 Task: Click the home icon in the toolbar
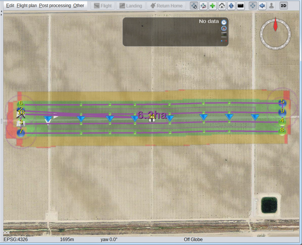(222, 6)
